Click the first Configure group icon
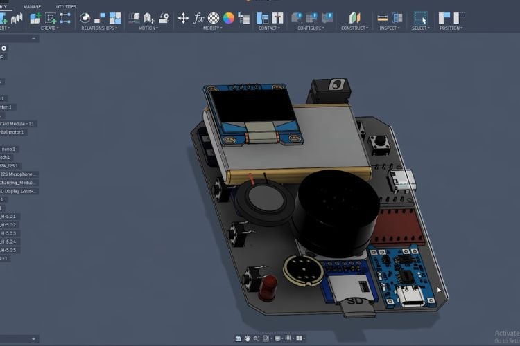Viewport: 520px width, 346px height. 297,18
